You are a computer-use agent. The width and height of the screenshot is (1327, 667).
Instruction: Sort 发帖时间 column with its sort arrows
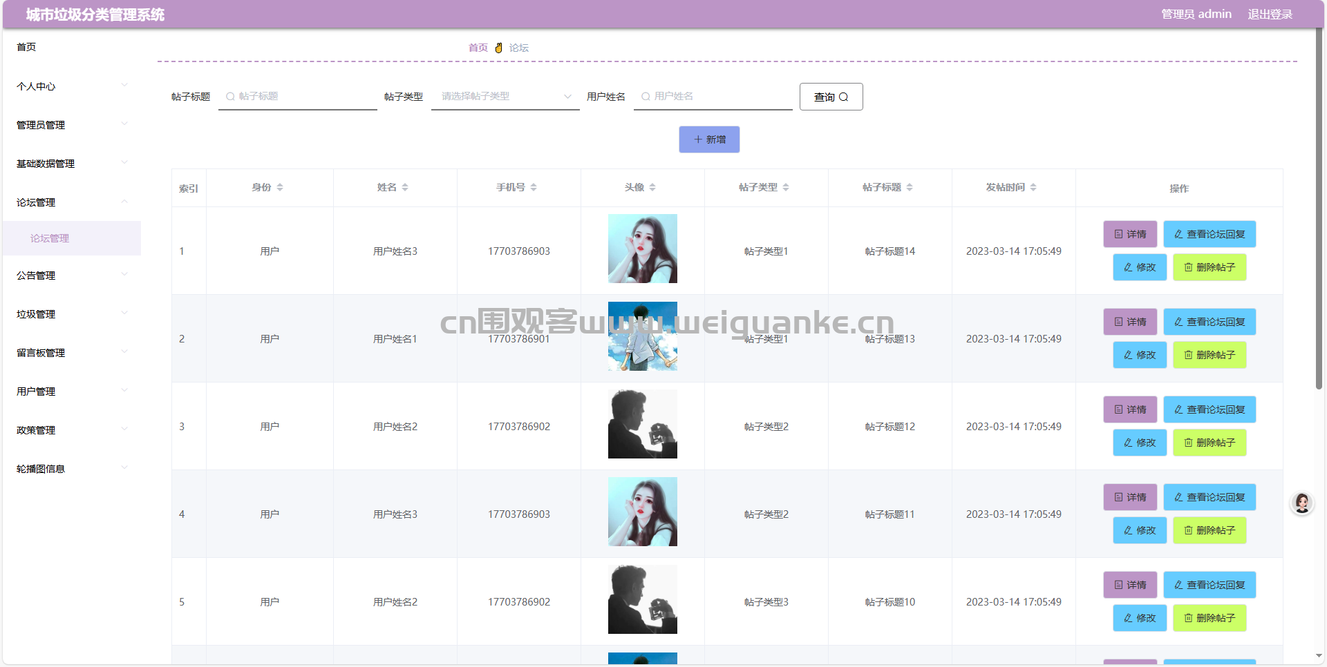[1033, 187]
